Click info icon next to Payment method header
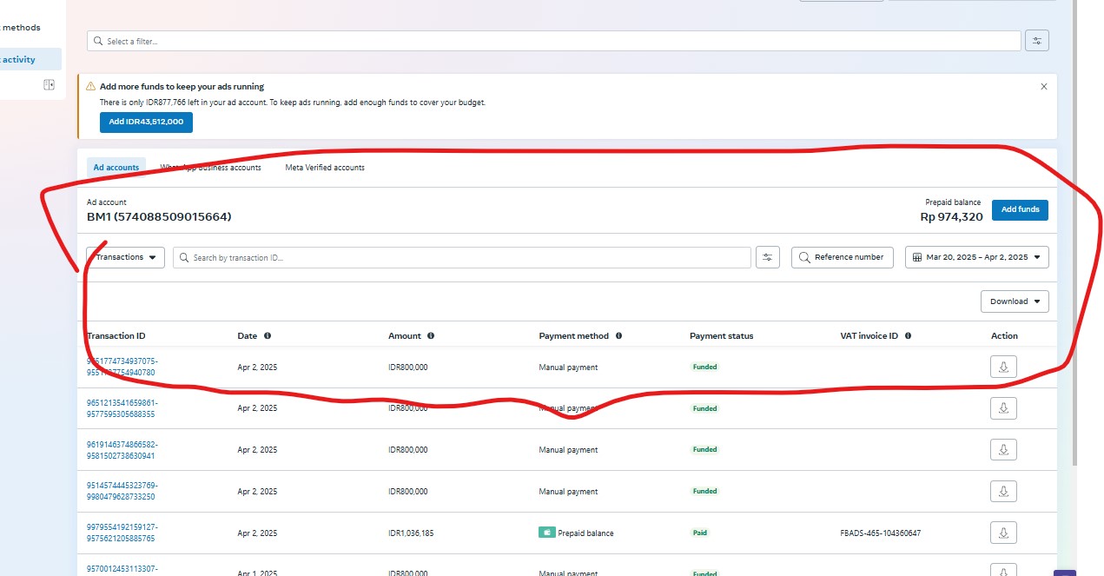This screenshot has height=576, width=1104. [x=618, y=335]
